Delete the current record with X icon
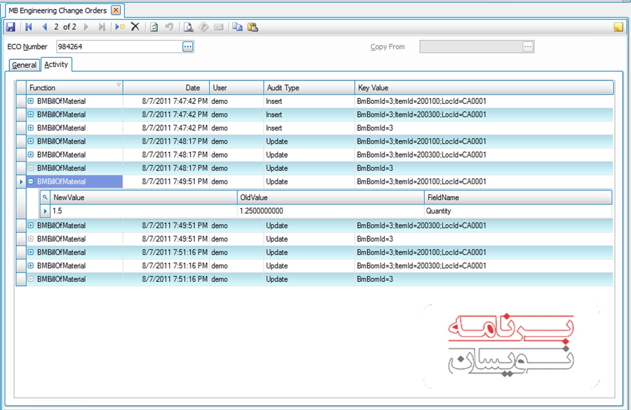This screenshot has width=631, height=410. (135, 27)
